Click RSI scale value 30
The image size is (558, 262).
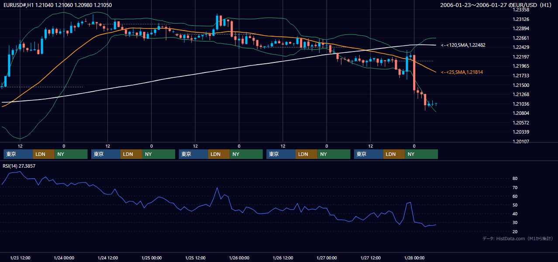(515, 223)
